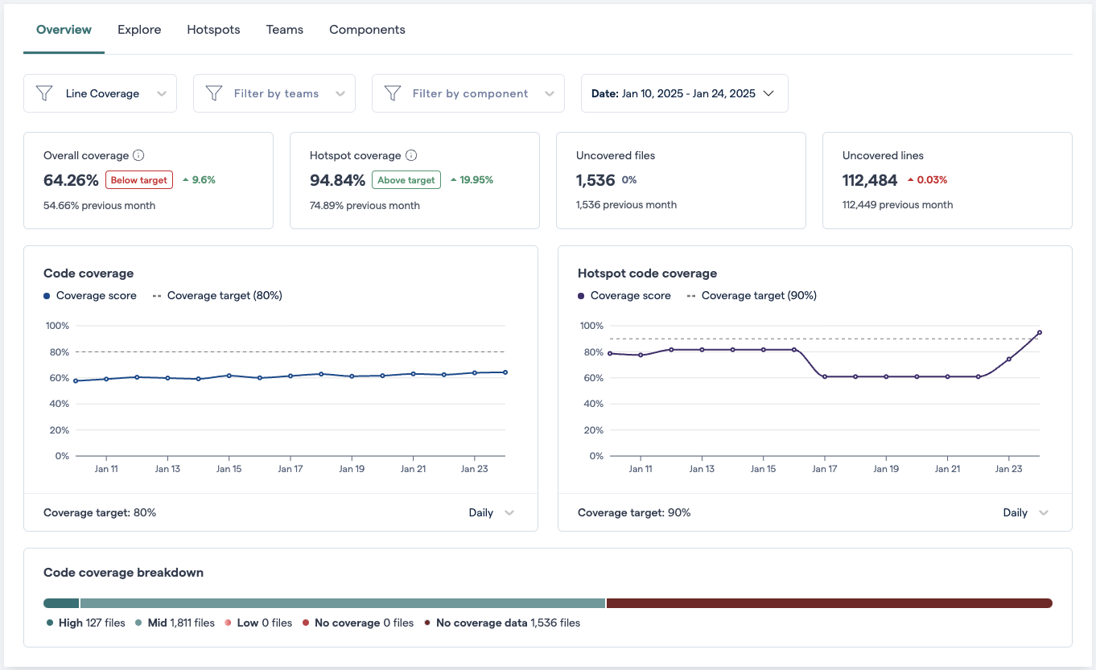1096x670 pixels.
Task: Click the Below target badge
Action: click(x=138, y=179)
